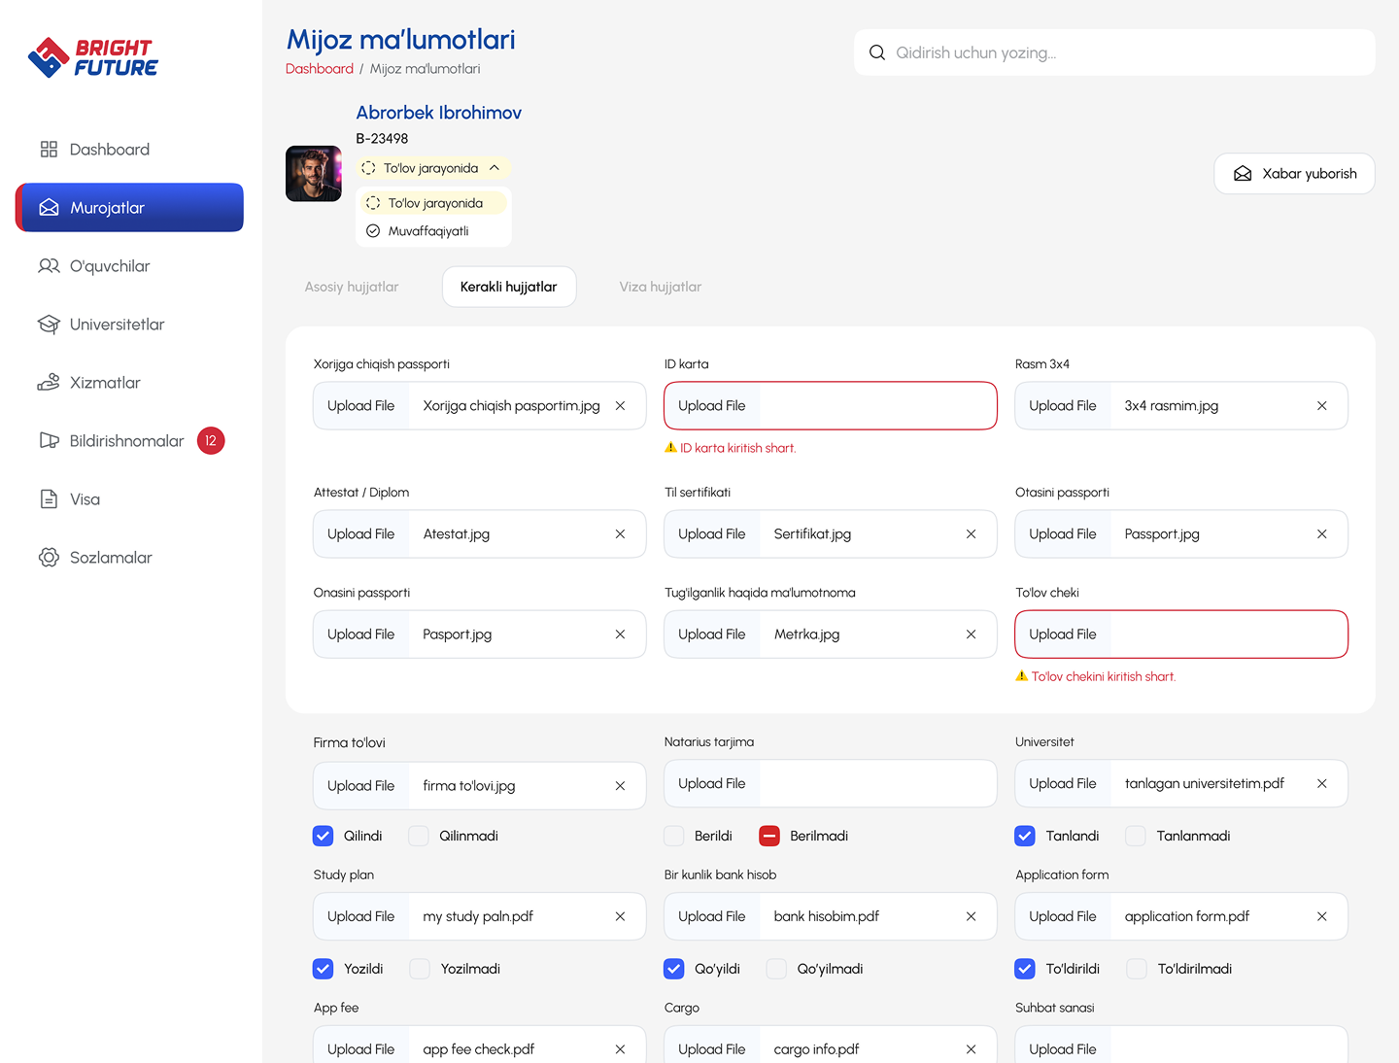Click the Dashboard breadcrumb link
Screen dimensions: 1399x1063
(x=320, y=69)
